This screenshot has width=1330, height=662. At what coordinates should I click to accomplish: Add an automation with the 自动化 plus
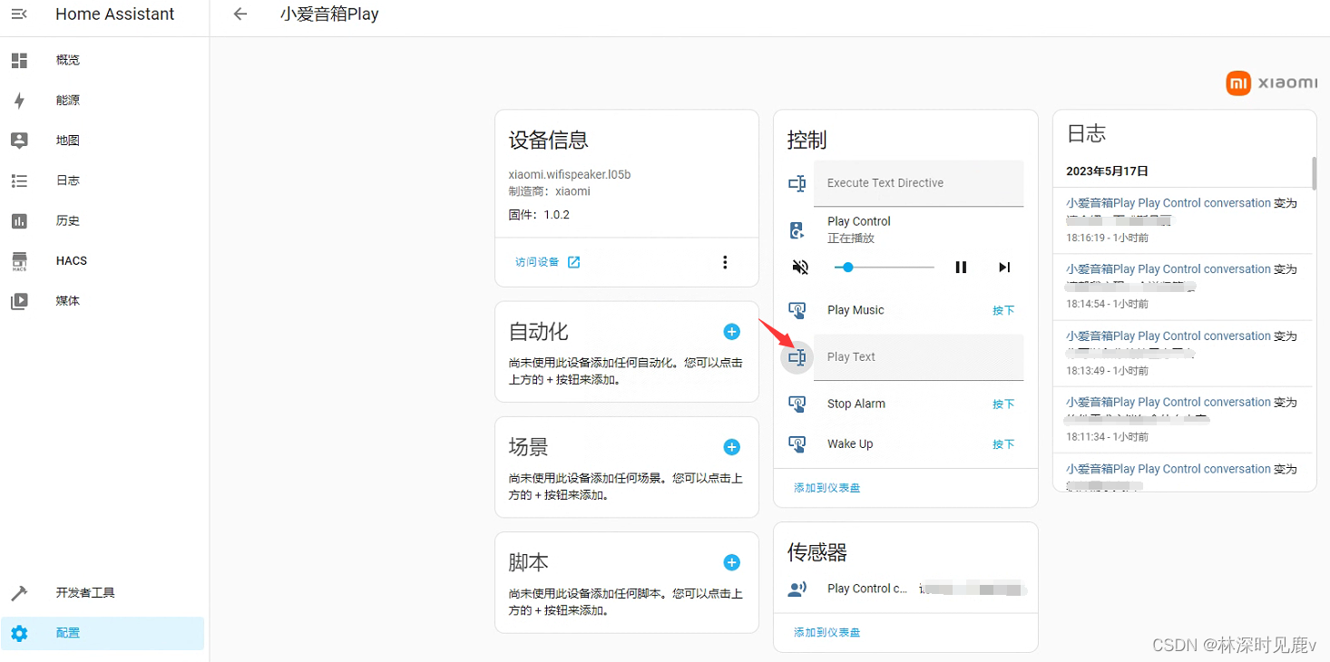(x=731, y=332)
